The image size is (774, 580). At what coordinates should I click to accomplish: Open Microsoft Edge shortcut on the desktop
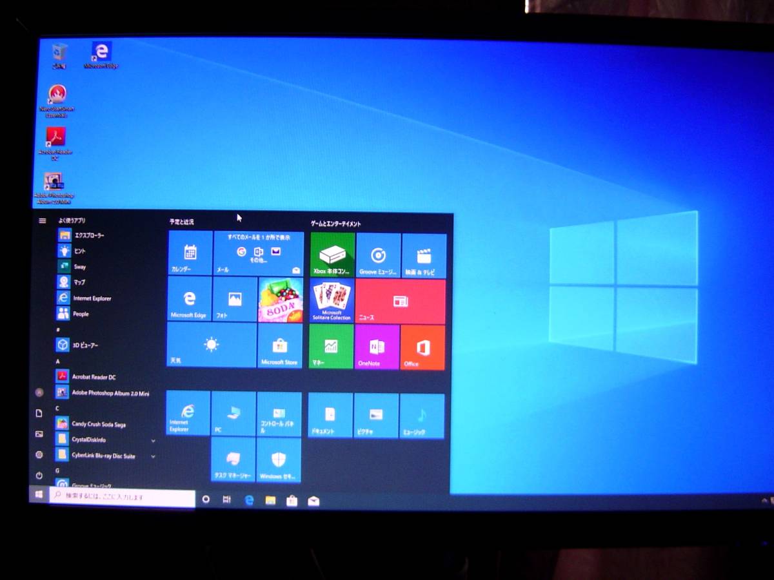102,55
